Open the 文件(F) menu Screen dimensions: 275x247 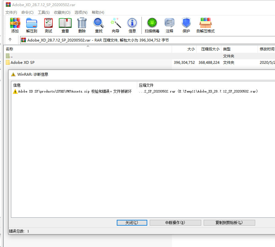(x=11, y=13)
